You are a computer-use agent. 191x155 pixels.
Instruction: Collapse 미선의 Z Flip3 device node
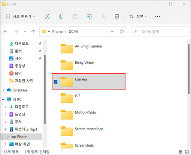click(6, 129)
